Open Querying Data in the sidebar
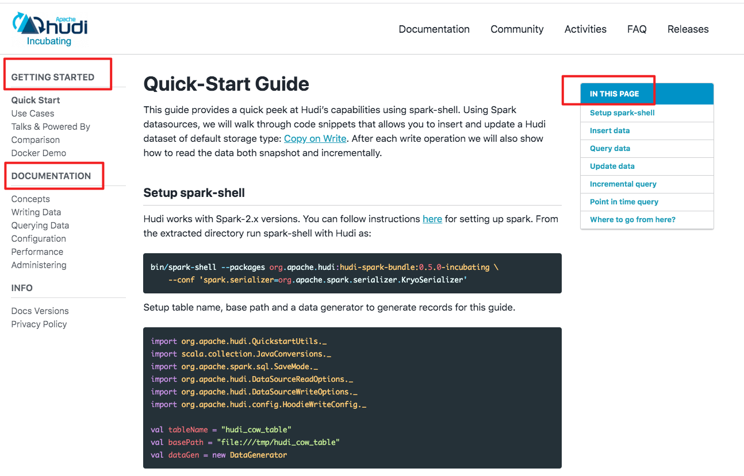Screen dimensions: 744x476 pos(40,225)
